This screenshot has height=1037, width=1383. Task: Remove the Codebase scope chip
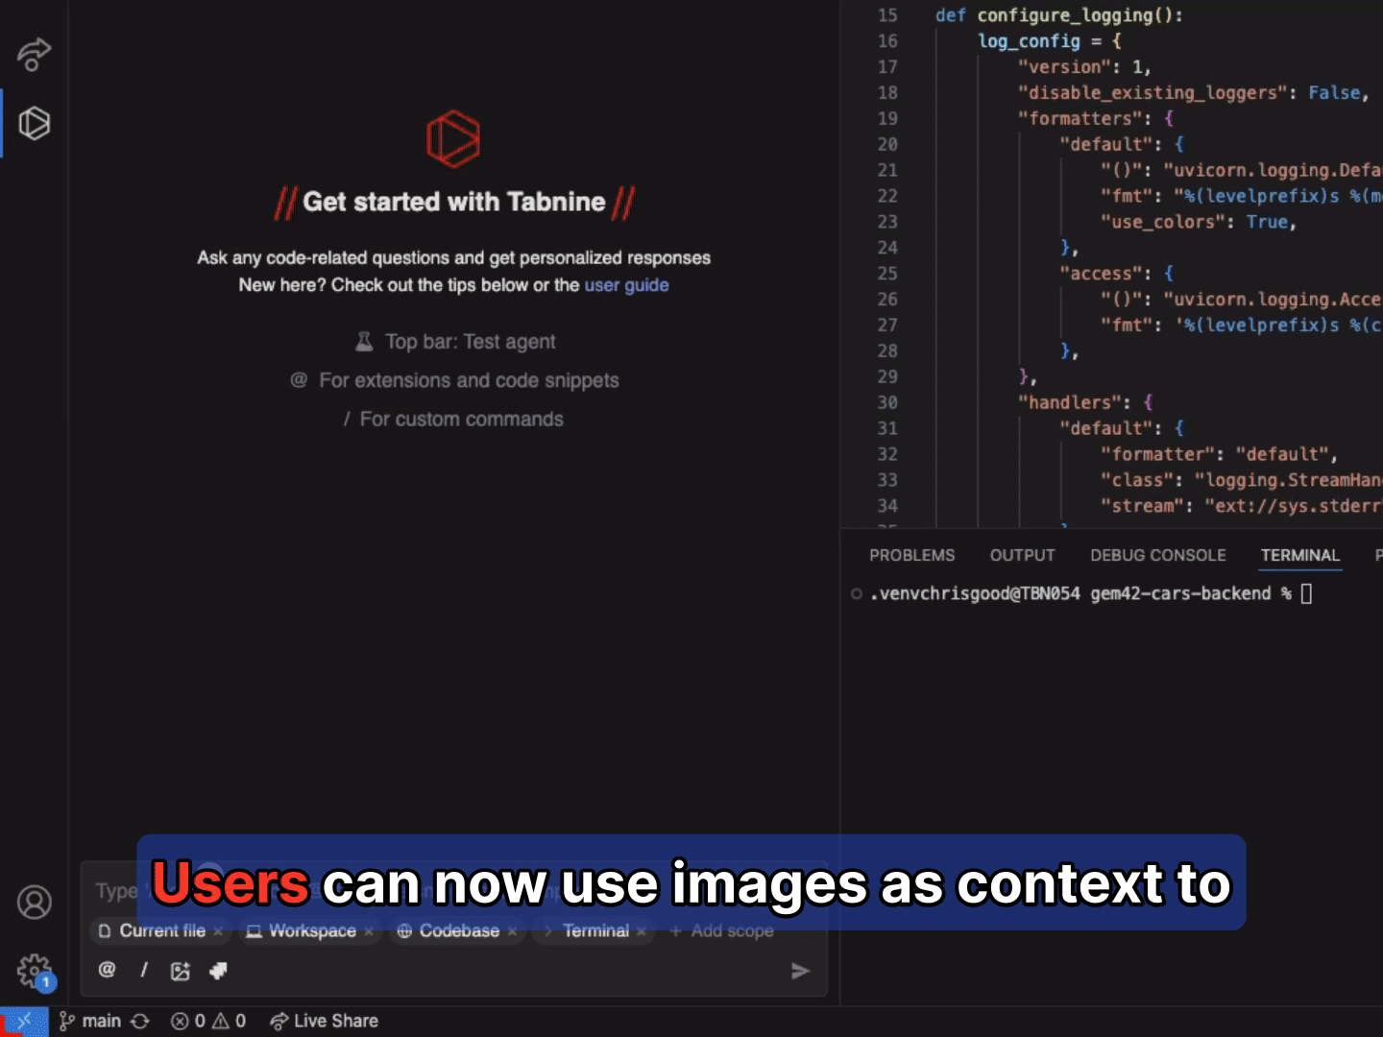pyautogui.click(x=512, y=931)
